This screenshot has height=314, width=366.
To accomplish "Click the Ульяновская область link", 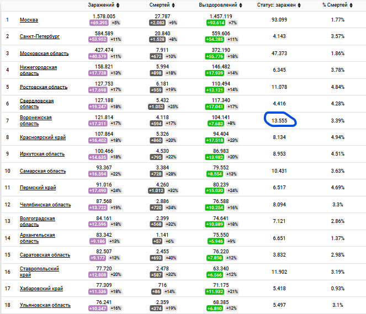I will point(45,305).
